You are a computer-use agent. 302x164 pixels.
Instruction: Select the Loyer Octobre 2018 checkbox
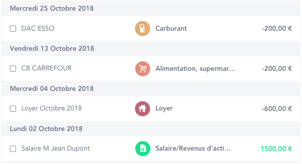pos(13,109)
